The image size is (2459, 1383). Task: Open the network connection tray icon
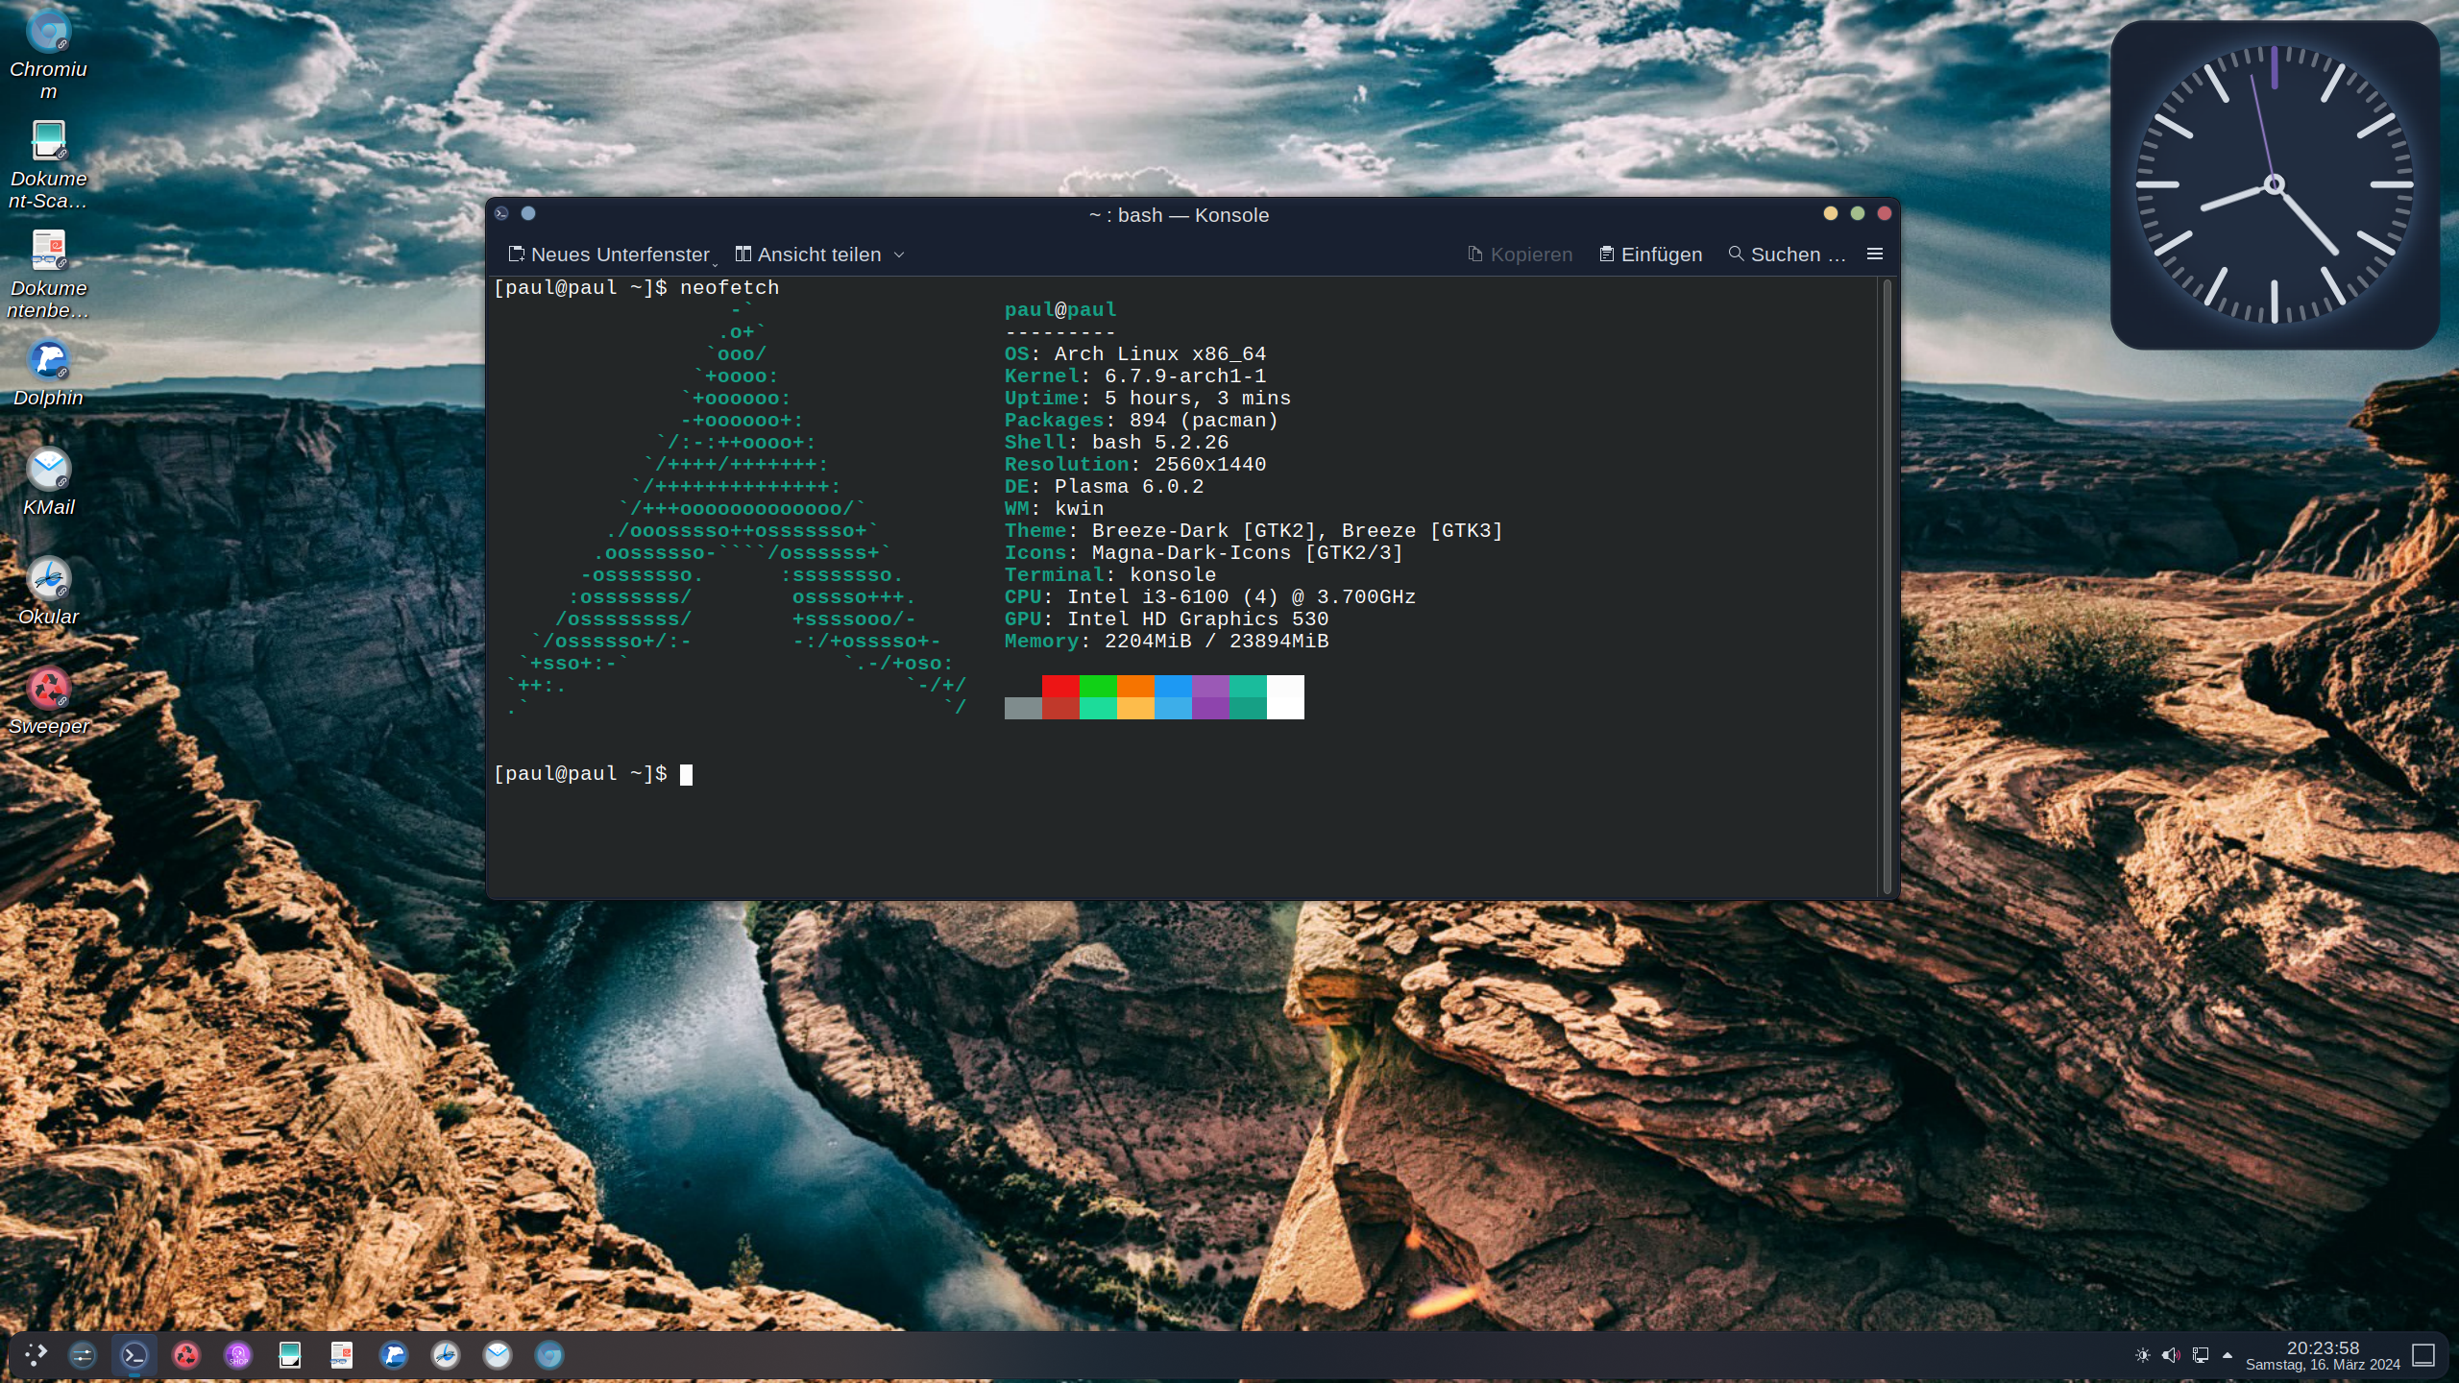[2201, 1355]
